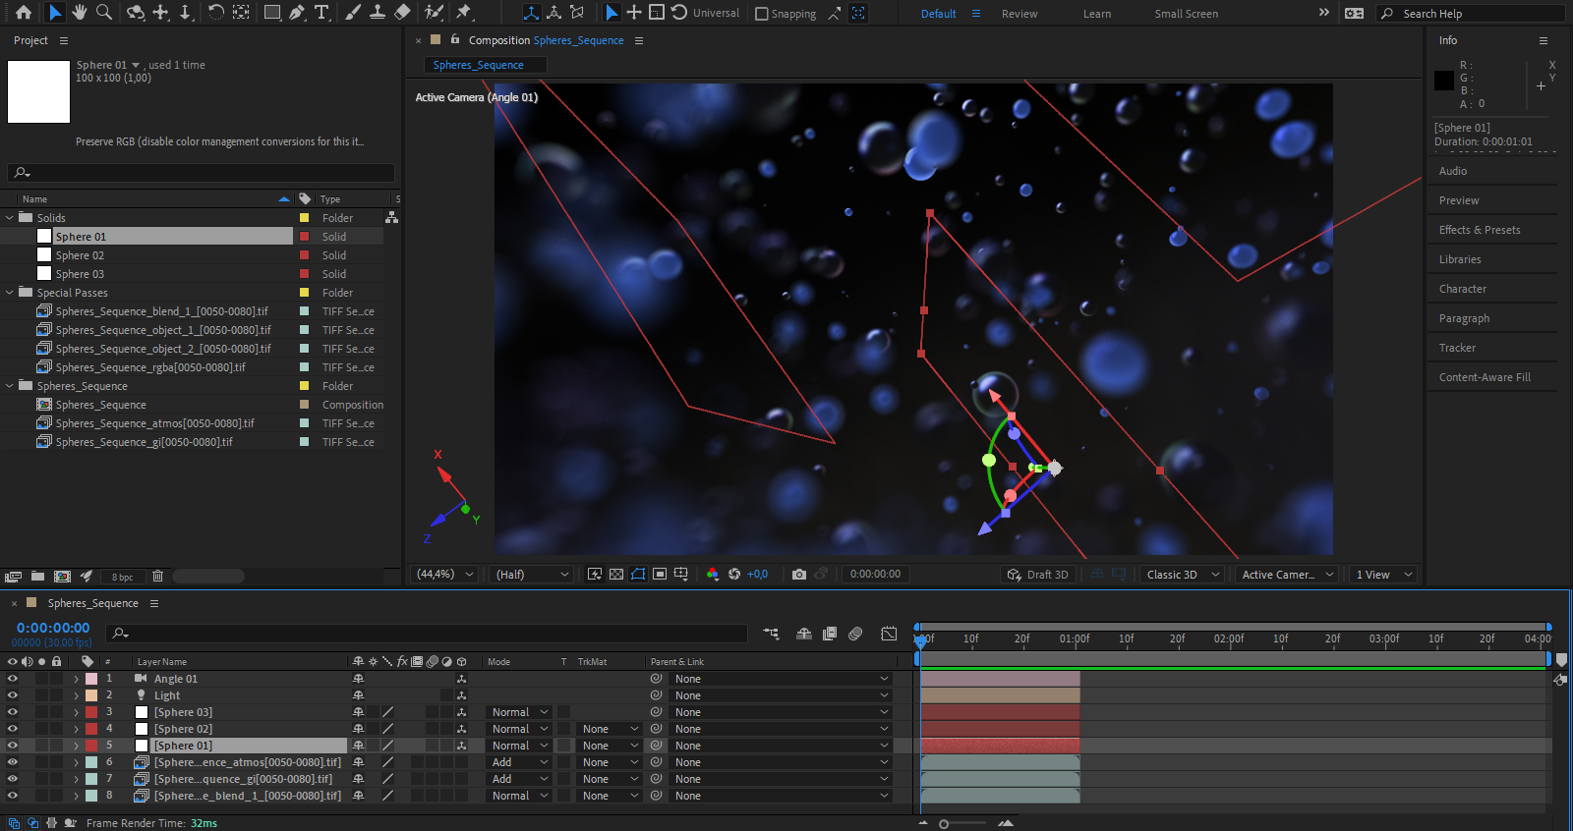Open the Libraries panel
Screen dimensions: 1573x831
[x=1460, y=259]
